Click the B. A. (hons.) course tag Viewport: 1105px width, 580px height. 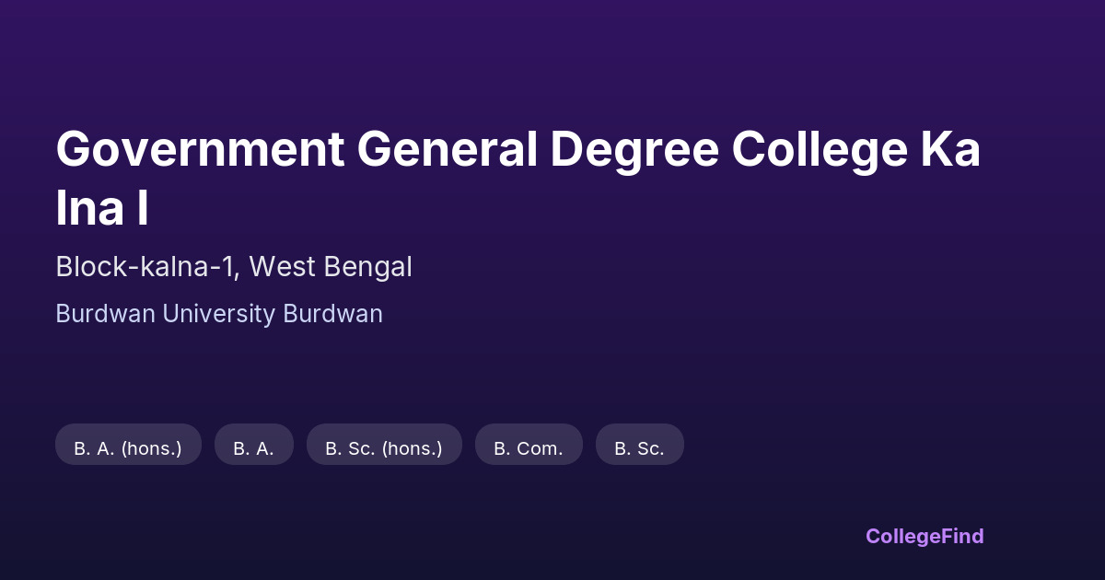pyautogui.click(x=128, y=448)
